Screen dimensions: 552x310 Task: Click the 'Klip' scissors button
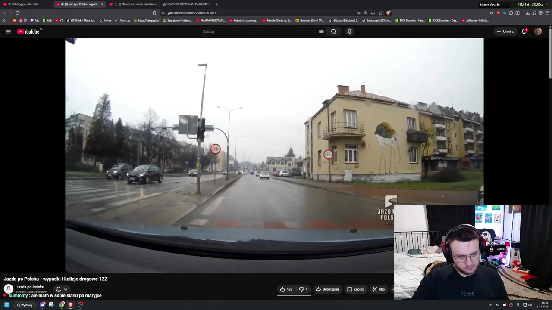378,289
